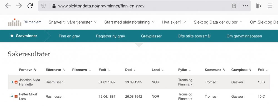
Task: Click the padlock site security icon
Action: (x=54, y=6)
